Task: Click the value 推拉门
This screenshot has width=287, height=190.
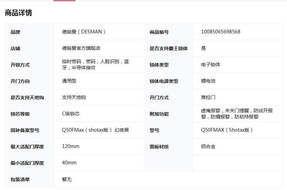Action: pyautogui.click(x=208, y=97)
